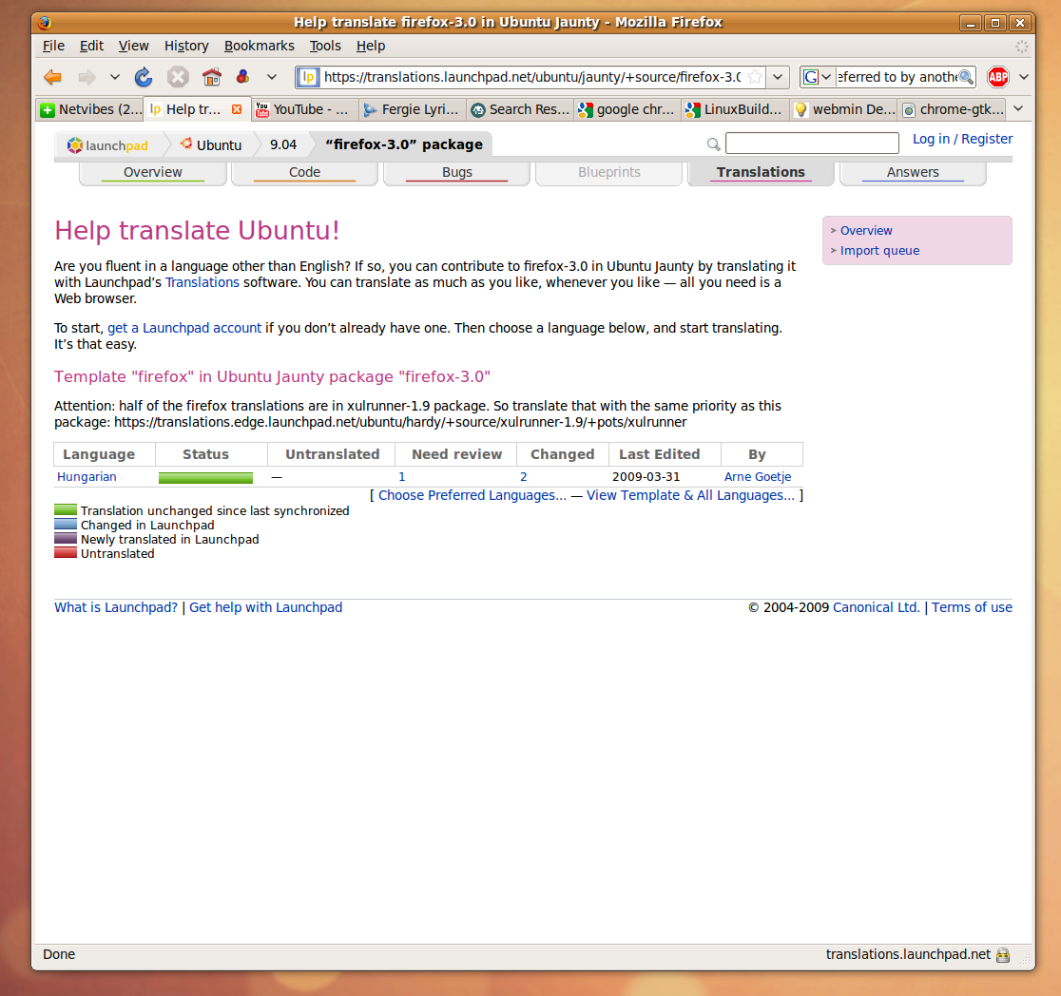Screen dimensions: 1061x996
Task: Open the Help menu
Action: coord(371,46)
